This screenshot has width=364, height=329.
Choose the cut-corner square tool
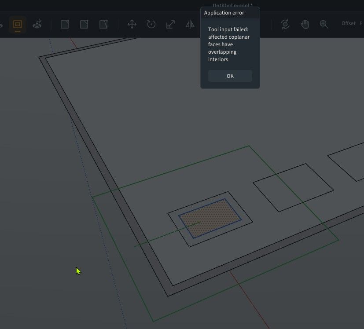(84, 24)
